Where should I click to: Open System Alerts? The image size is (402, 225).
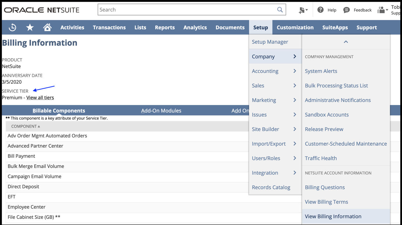point(321,71)
